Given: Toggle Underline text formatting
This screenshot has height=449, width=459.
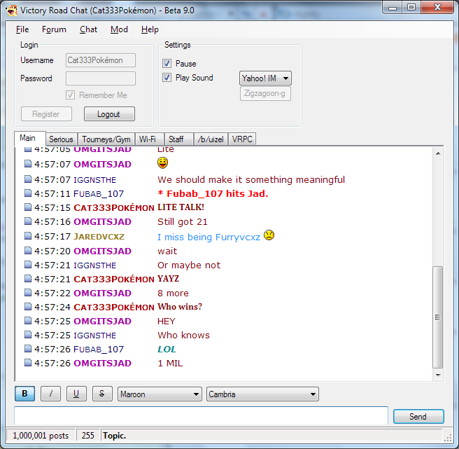Looking at the screenshot, I should pos(76,394).
